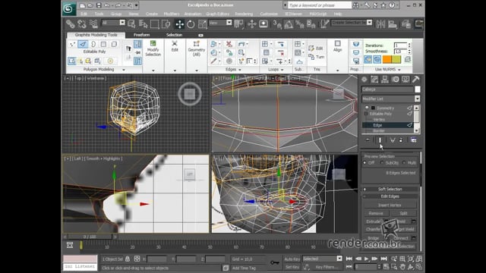Click the 3ds Max application logo button
Screen dimensions: 486x273
[68, 8]
